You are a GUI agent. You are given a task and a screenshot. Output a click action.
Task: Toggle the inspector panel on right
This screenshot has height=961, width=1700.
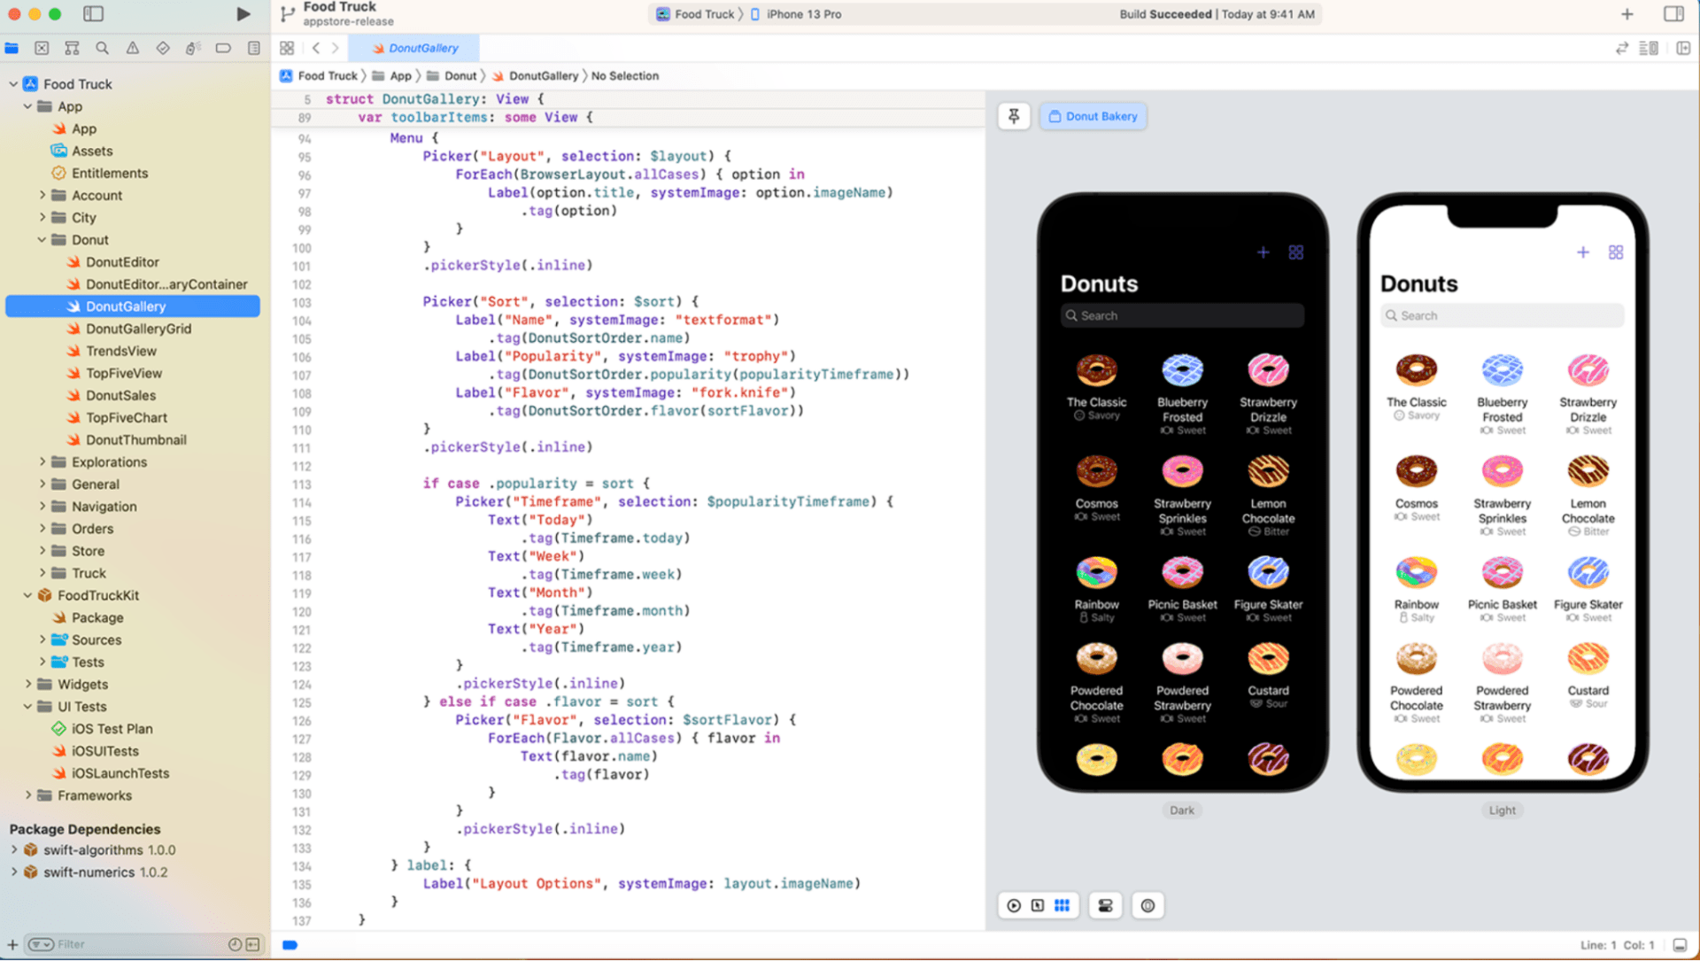click(x=1673, y=14)
